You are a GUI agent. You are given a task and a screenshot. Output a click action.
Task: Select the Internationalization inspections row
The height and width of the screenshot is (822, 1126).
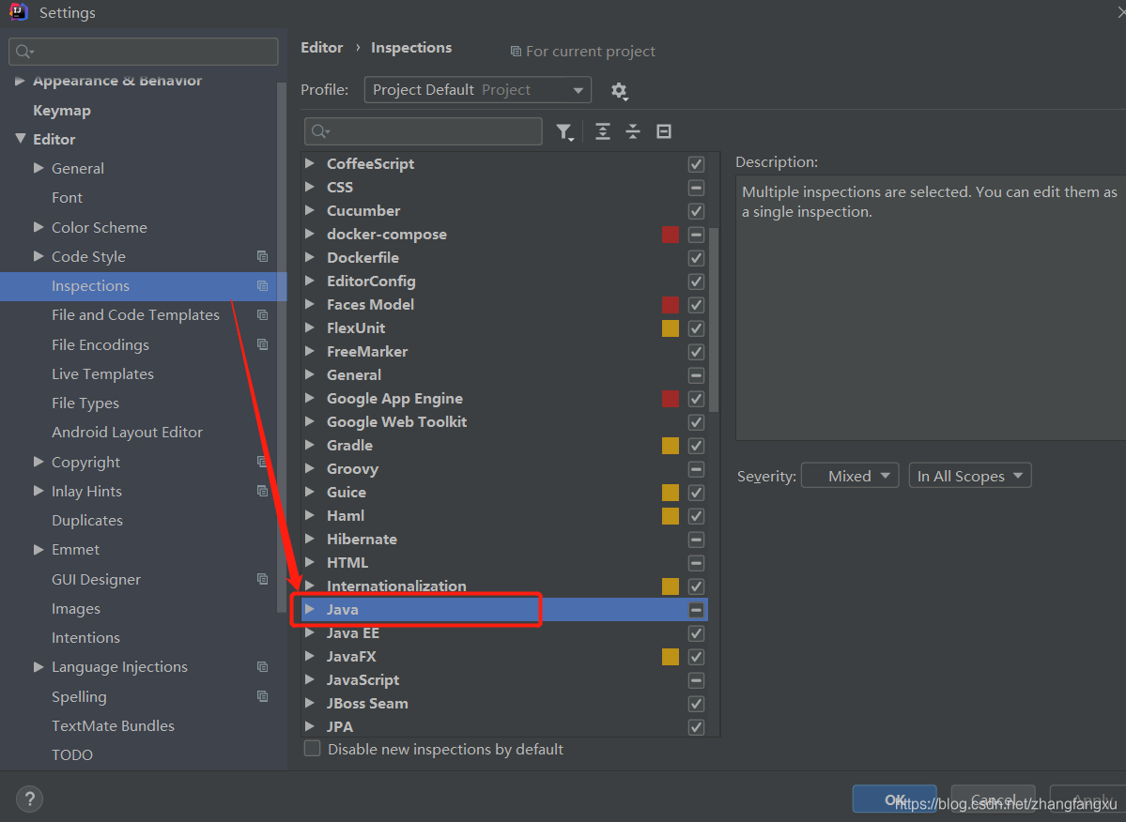[505, 586]
